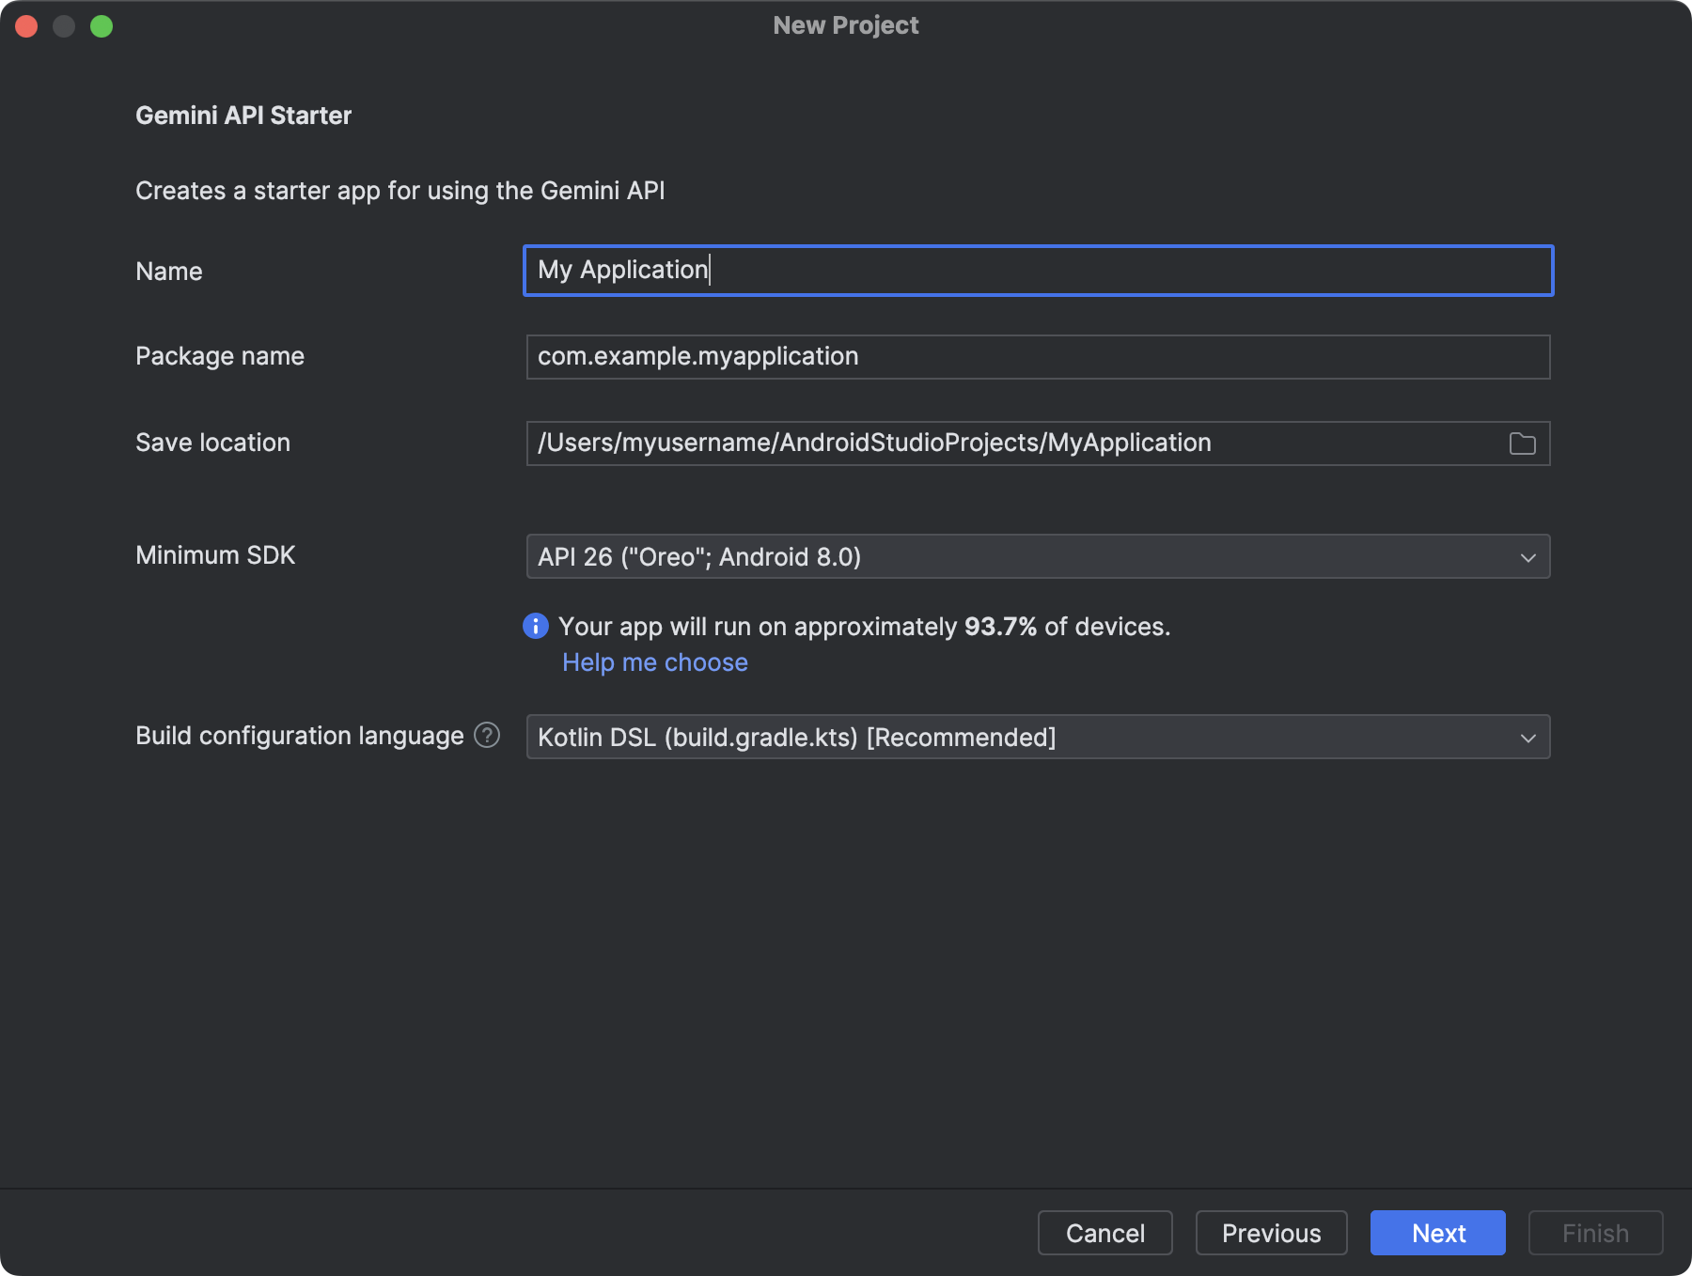Click the Save location path field

click(x=1015, y=443)
